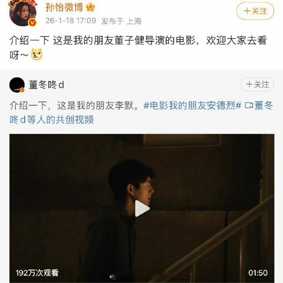
Task: Open the 董冬咚d username
Action: point(46,84)
